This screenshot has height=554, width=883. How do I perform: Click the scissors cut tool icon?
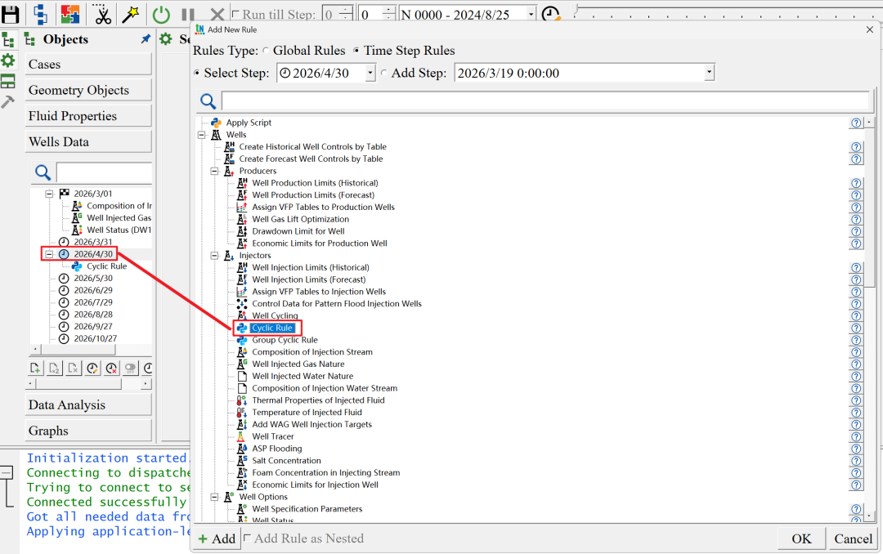pyautogui.click(x=102, y=14)
